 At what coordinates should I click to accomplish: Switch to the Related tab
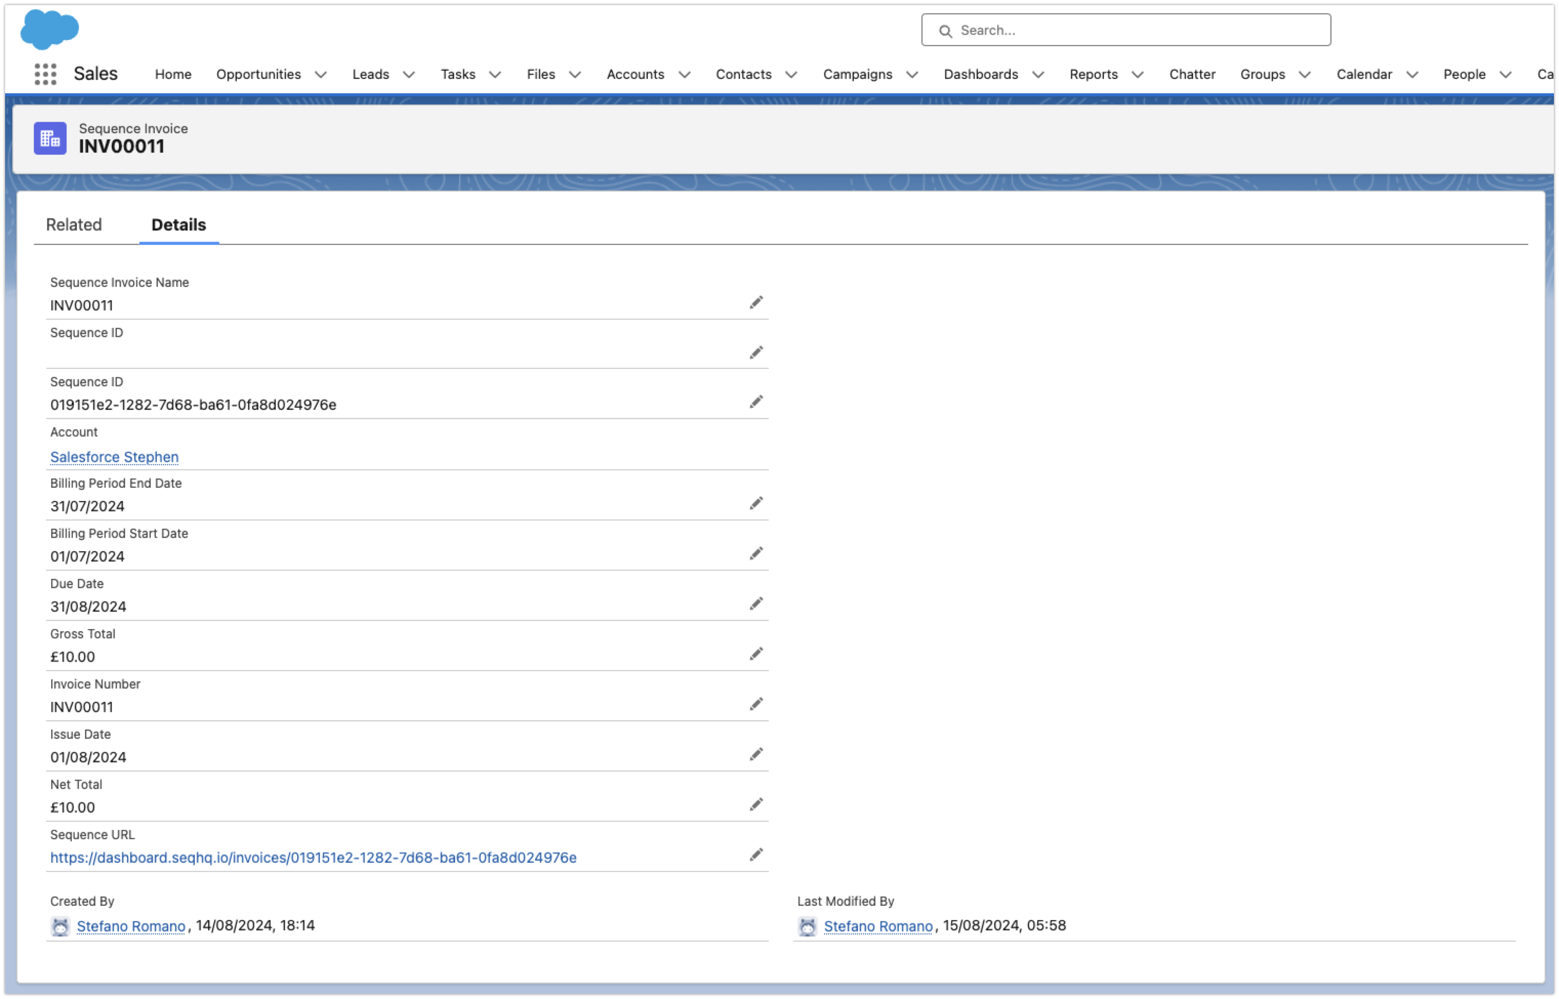(74, 224)
